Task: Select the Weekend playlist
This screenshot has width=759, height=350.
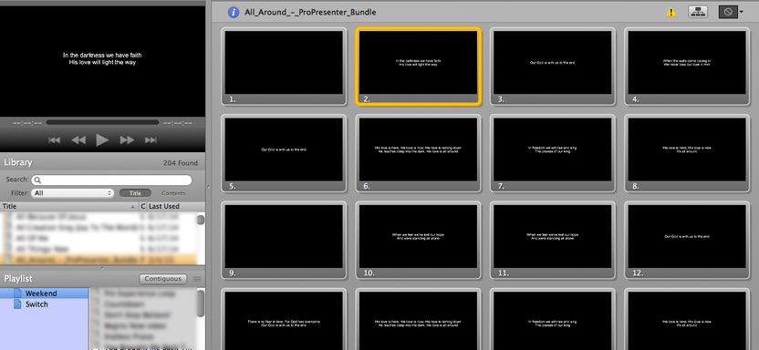Action: [x=44, y=293]
